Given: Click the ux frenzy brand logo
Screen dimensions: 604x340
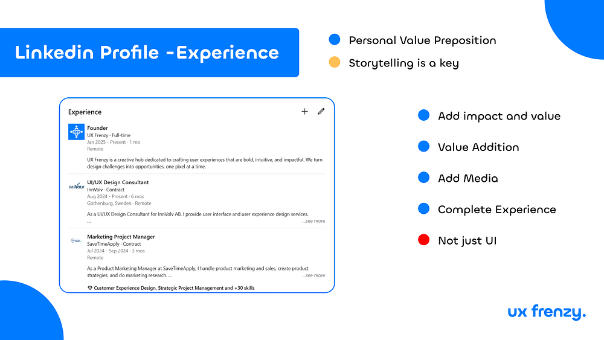Looking at the screenshot, I should (x=547, y=312).
